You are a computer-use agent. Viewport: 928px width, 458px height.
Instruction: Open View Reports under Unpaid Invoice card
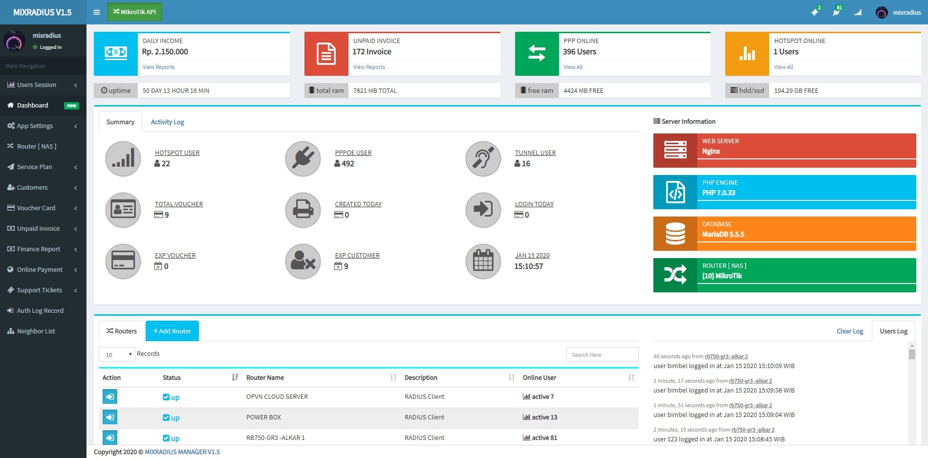(369, 67)
